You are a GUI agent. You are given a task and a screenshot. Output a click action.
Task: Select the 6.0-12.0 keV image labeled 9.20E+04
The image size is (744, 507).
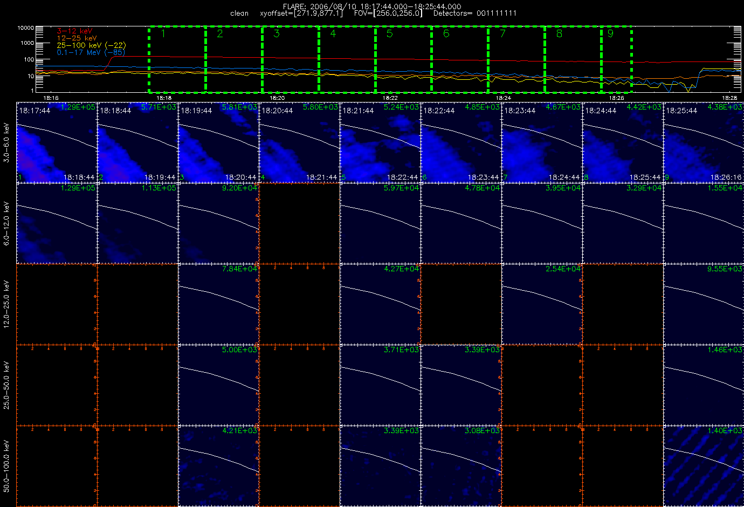click(219, 223)
